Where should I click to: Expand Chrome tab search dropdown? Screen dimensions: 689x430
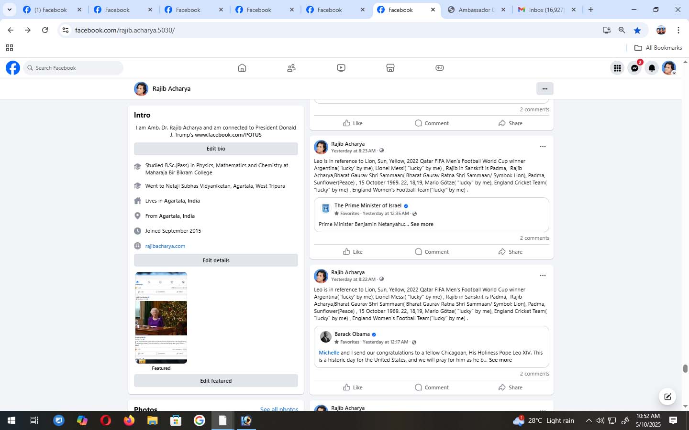point(10,10)
